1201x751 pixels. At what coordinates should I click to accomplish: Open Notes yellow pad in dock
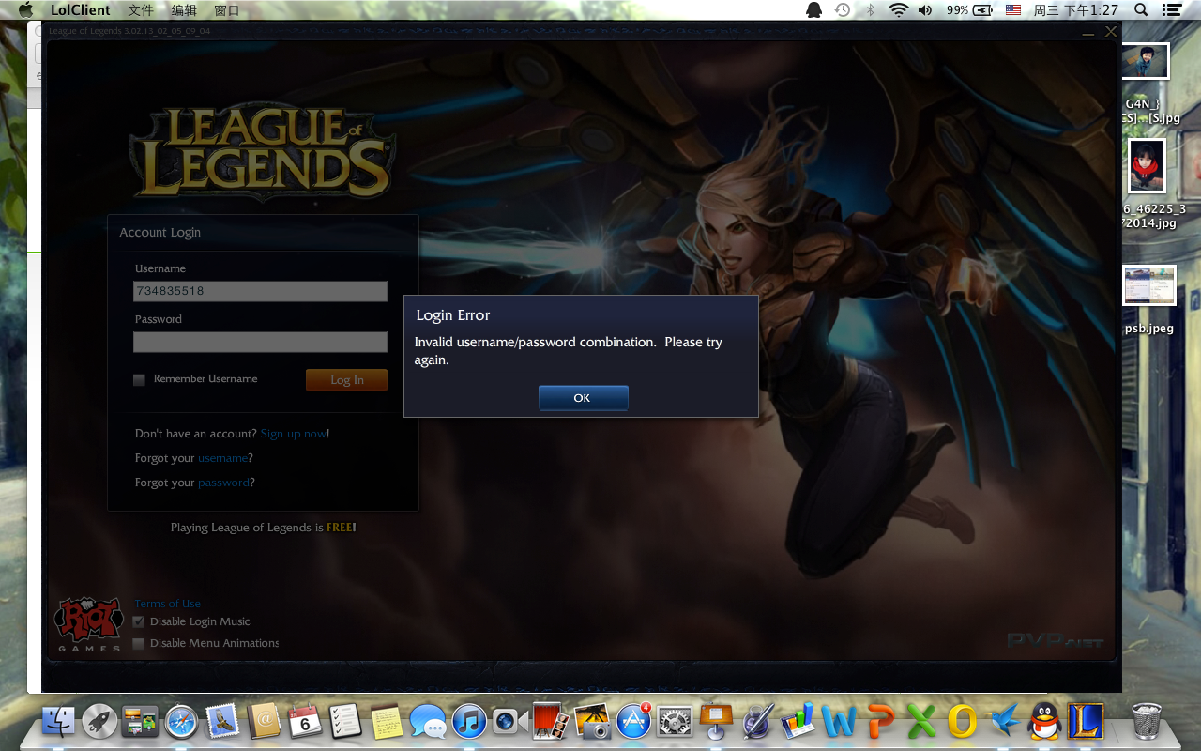tap(387, 721)
